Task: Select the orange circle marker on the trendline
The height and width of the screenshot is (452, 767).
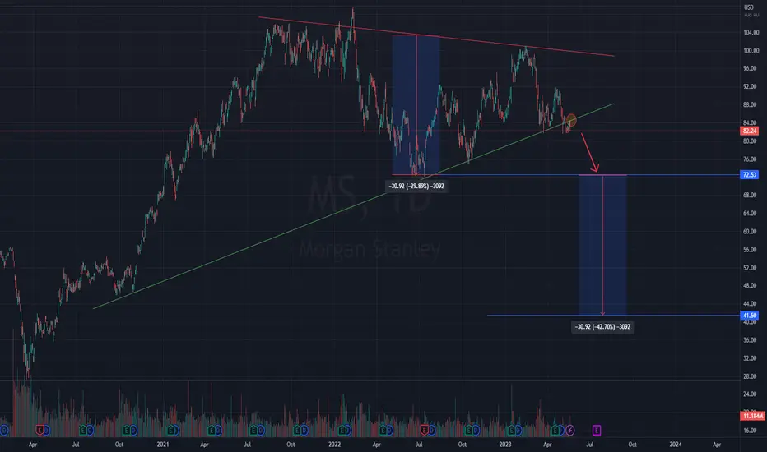Action: 571,120
